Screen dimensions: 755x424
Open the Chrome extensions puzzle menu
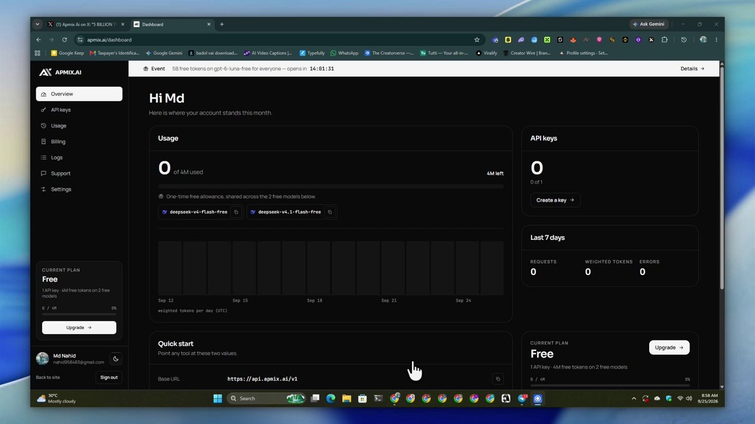coord(665,40)
